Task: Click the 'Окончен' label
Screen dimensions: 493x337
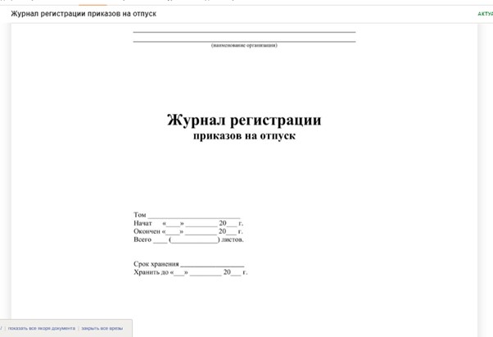Action: pos(147,231)
